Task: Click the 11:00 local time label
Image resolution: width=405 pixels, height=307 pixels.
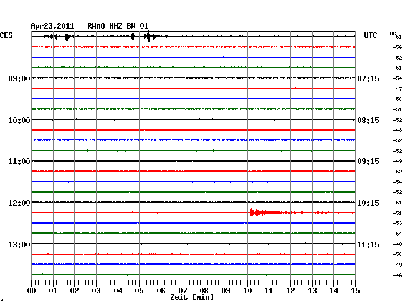Action: pos(19,162)
